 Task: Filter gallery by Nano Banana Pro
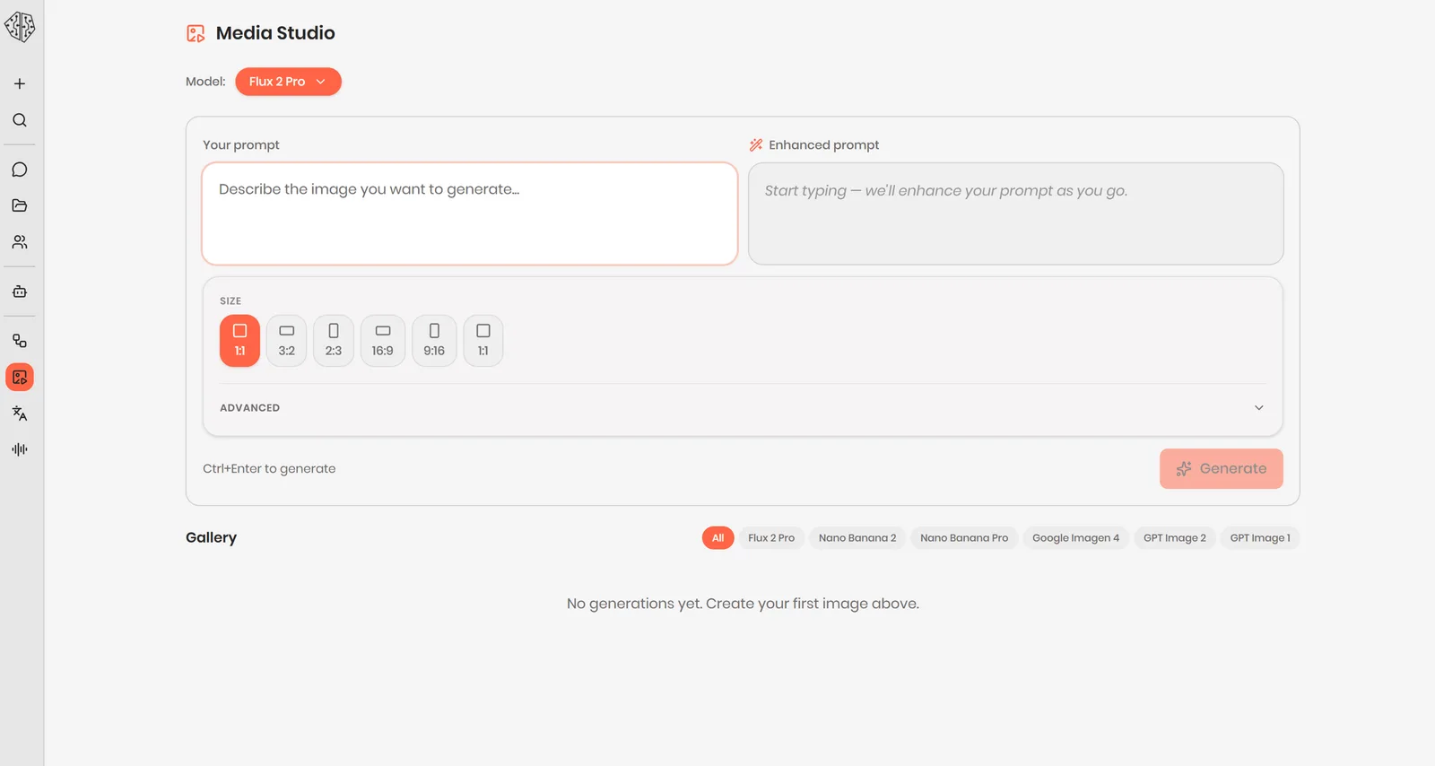pos(964,538)
